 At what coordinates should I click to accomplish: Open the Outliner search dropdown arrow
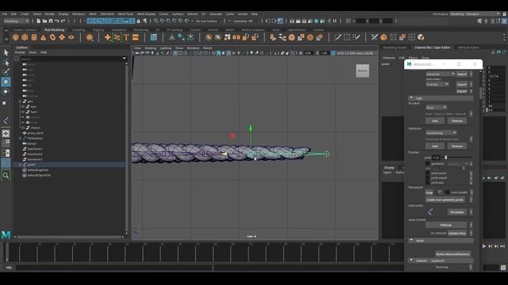124,59
